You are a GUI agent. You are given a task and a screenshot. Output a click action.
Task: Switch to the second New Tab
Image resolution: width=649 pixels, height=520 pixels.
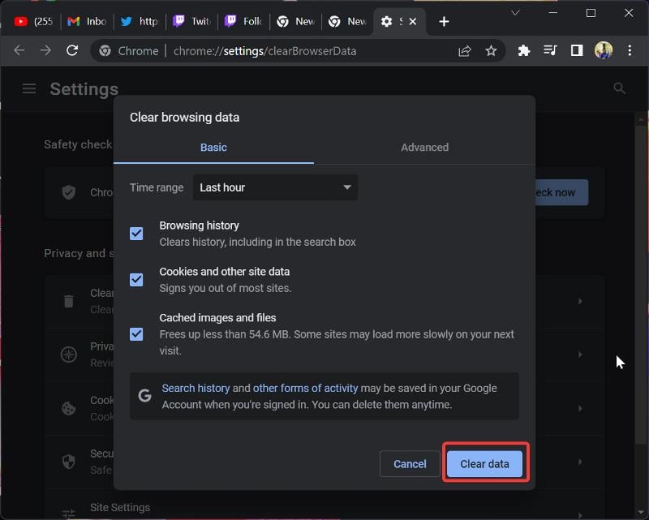[349, 22]
